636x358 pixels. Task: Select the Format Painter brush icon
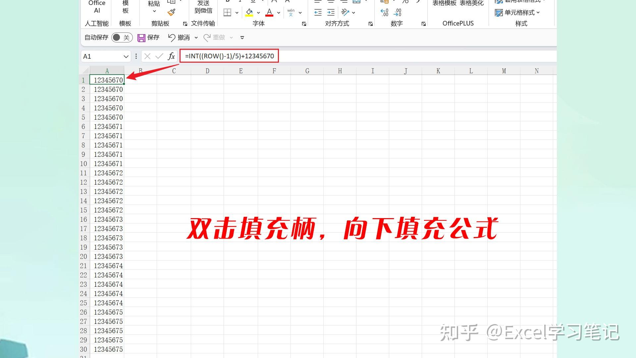(x=171, y=12)
